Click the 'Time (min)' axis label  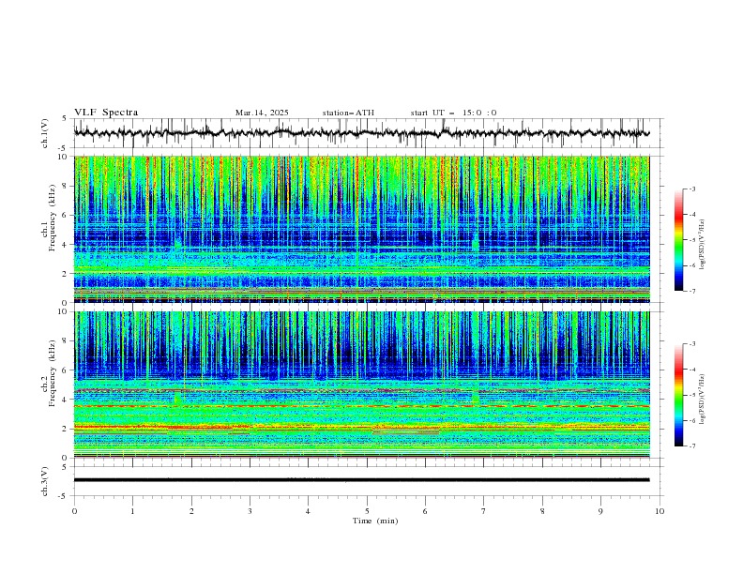pyautogui.click(x=375, y=521)
